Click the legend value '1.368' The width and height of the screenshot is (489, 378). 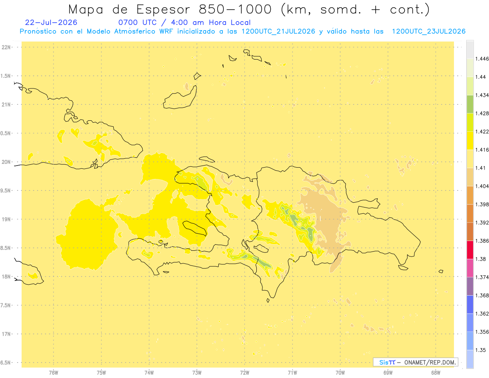point(482,295)
